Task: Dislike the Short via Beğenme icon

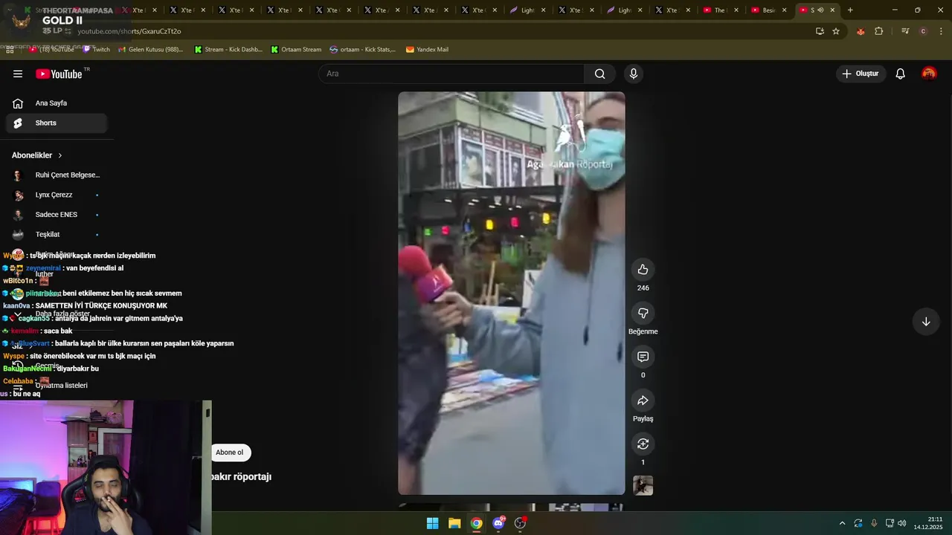Action: 643,313
